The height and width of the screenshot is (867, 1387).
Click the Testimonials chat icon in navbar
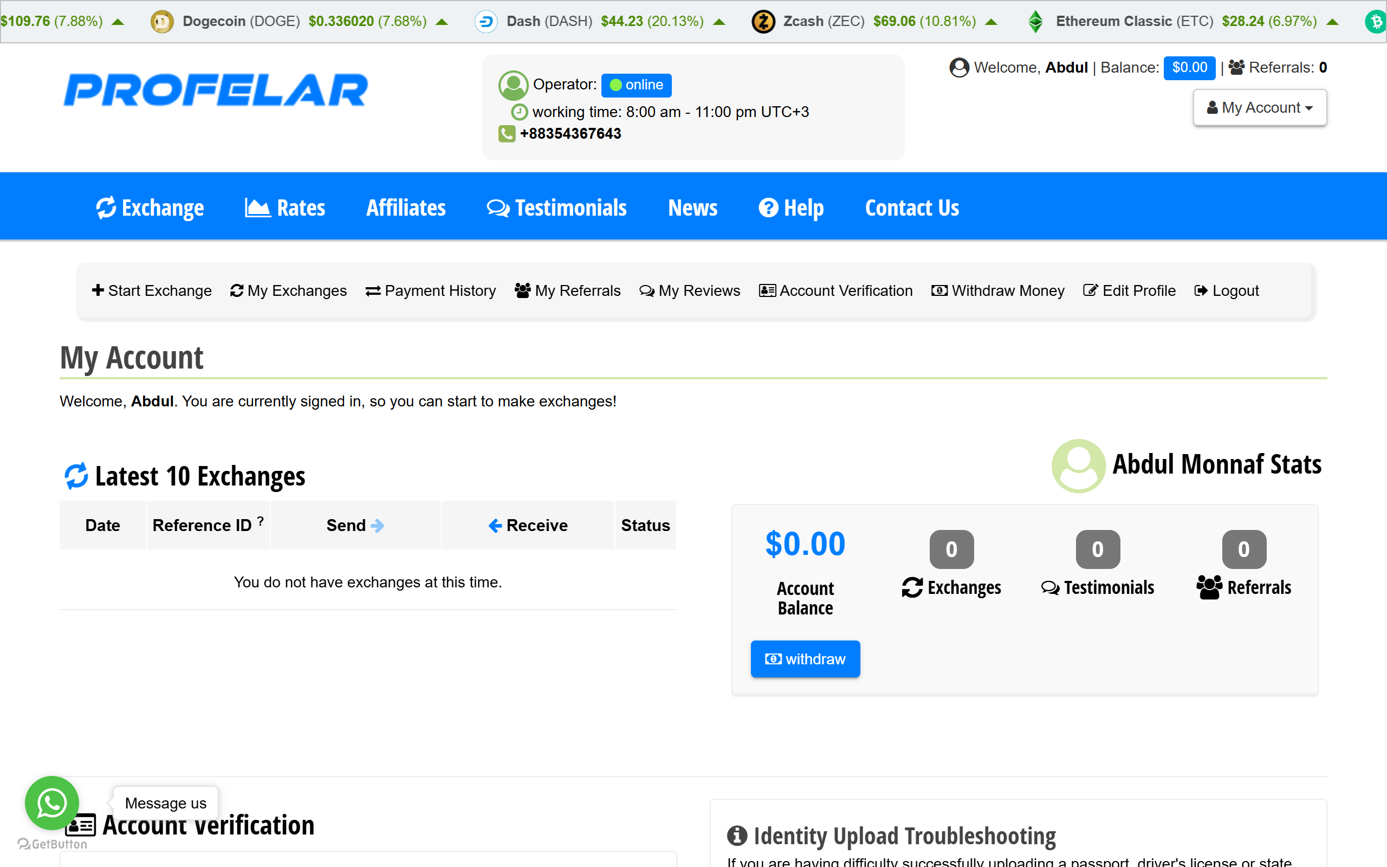click(x=498, y=208)
